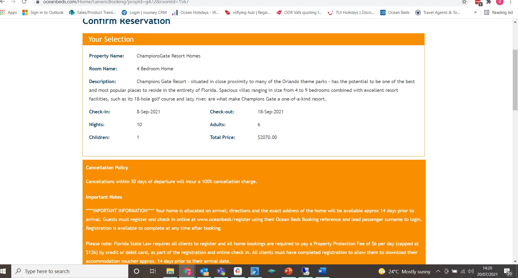Check the battery status icon

point(455,271)
